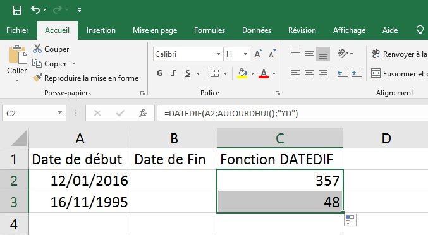The image size is (428, 235).
Task: Select column D header
Action: tap(386, 138)
